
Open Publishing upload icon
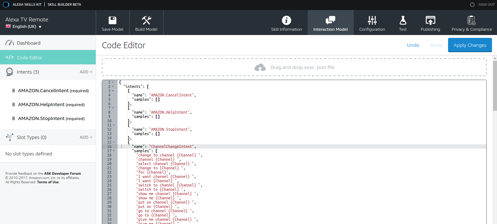430,20
